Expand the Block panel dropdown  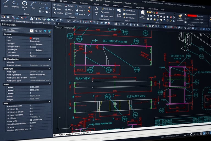click(x=127, y=21)
